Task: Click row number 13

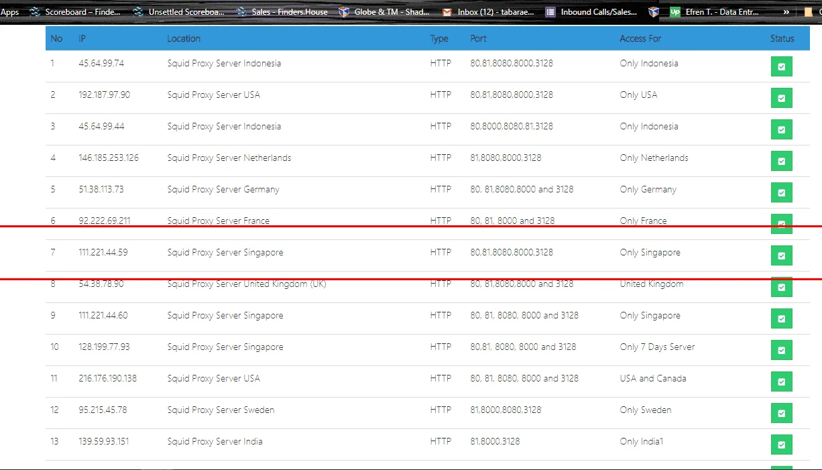Action: [54, 441]
